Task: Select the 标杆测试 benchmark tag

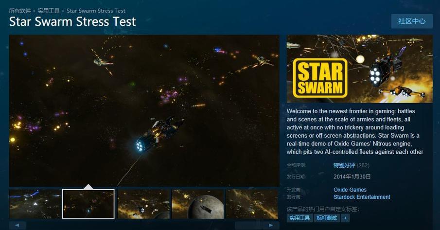Action: pyautogui.click(x=327, y=218)
